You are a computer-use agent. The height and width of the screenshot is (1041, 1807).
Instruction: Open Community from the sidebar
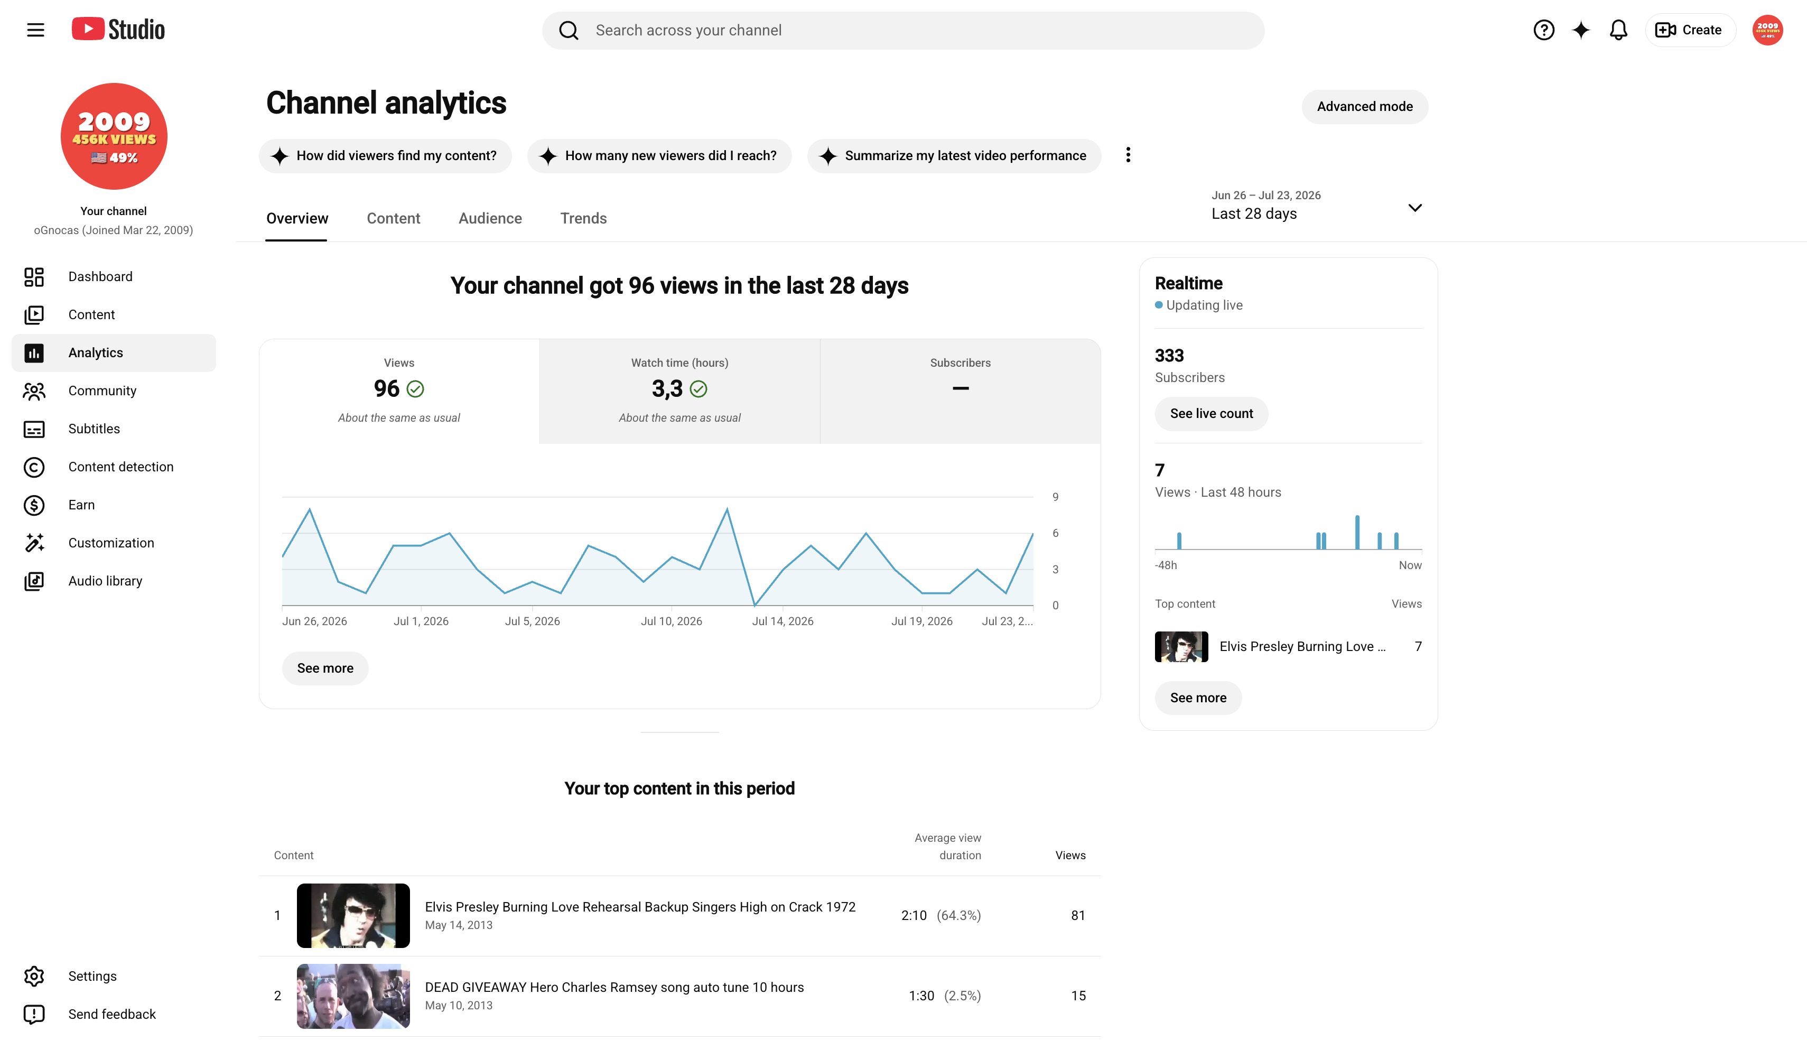tap(114, 391)
